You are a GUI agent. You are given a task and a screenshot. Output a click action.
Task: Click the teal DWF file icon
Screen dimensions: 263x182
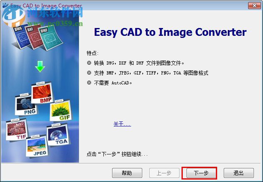50,38
